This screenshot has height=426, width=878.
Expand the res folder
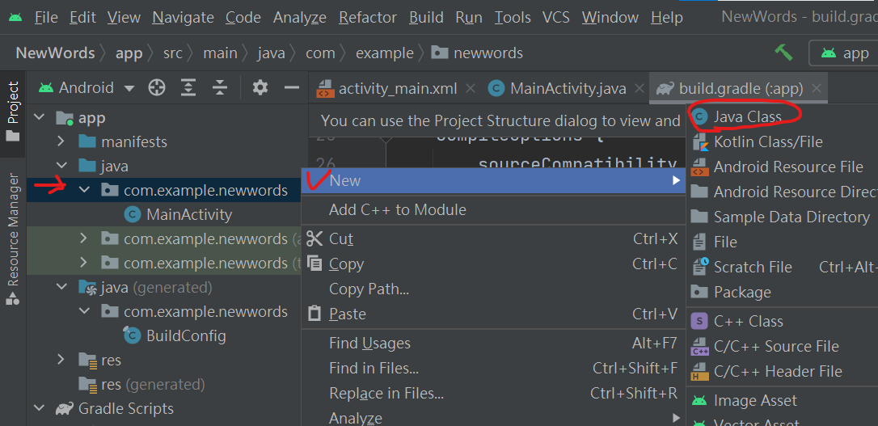(61, 360)
